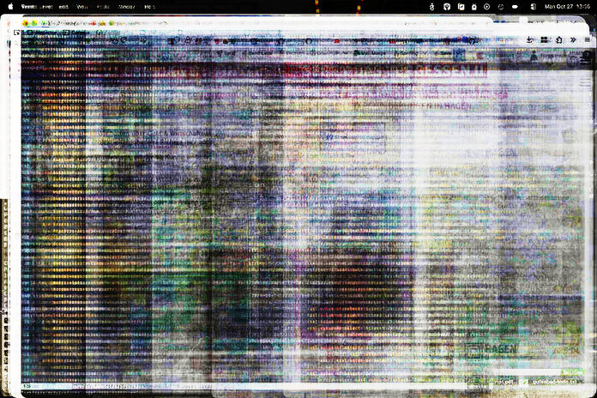Click the downloads arrow icon in browser toolbar

tap(531, 39)
